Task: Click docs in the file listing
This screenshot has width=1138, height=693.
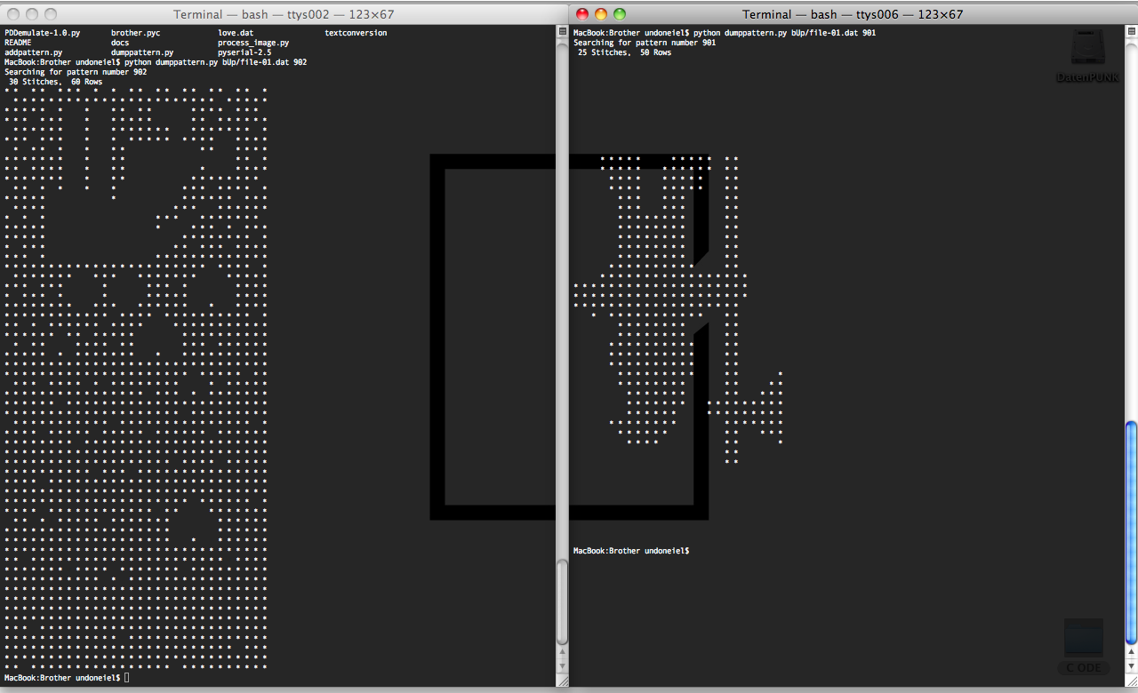Action: [x=120, y=43]
